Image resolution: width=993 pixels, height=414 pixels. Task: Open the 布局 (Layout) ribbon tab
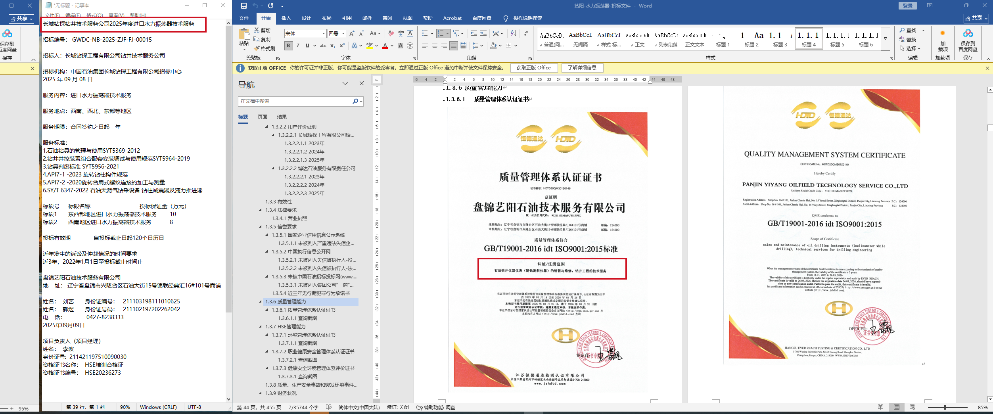(x=326, y=18)
